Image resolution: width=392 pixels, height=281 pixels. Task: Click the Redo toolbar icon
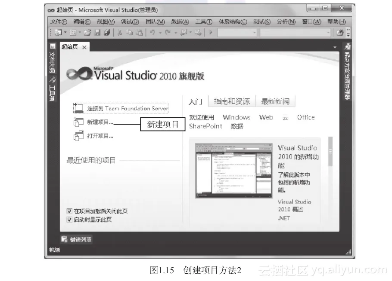(x=168, y=32)
